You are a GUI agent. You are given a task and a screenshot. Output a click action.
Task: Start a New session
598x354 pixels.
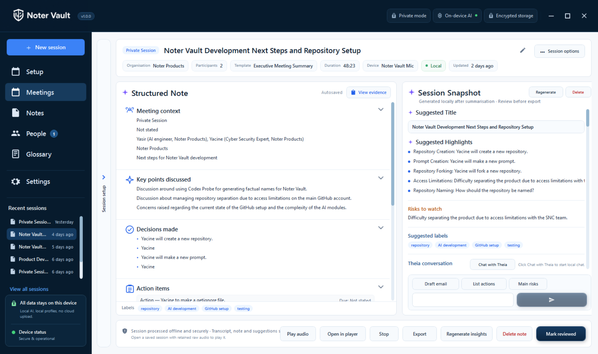point(46,47)
